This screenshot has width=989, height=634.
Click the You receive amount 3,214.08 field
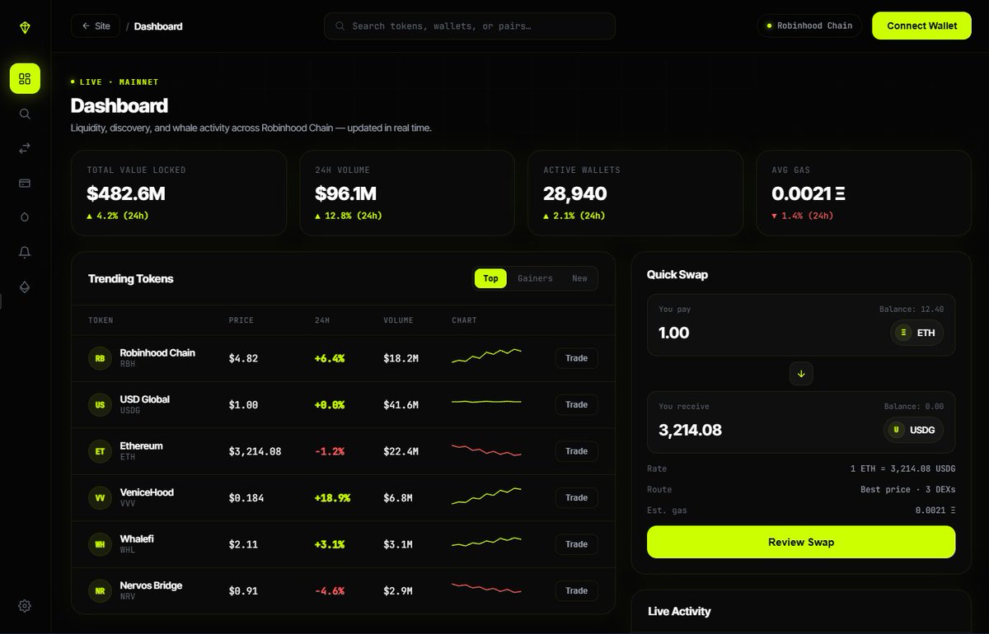coord(690,430)
